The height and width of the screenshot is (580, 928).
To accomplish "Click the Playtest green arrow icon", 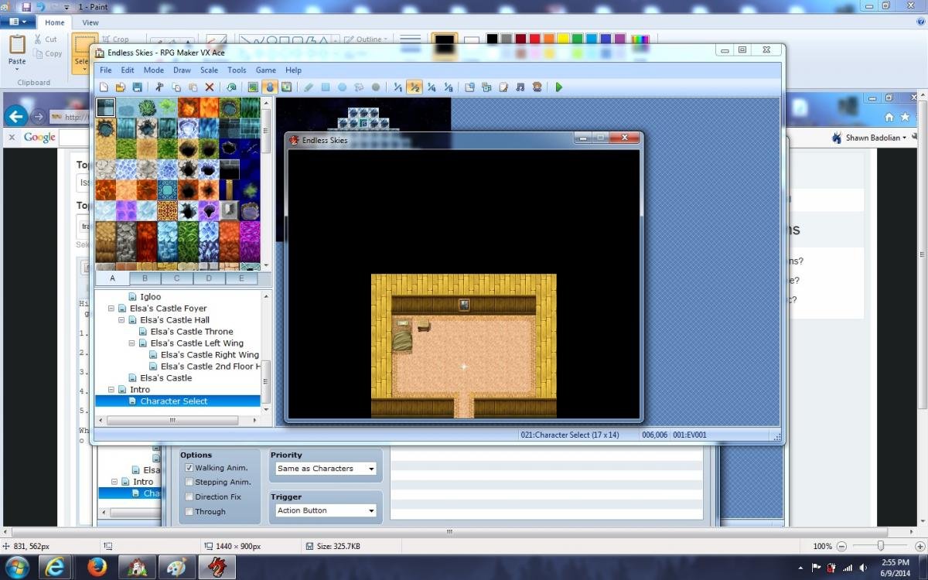I will (559, 87).
